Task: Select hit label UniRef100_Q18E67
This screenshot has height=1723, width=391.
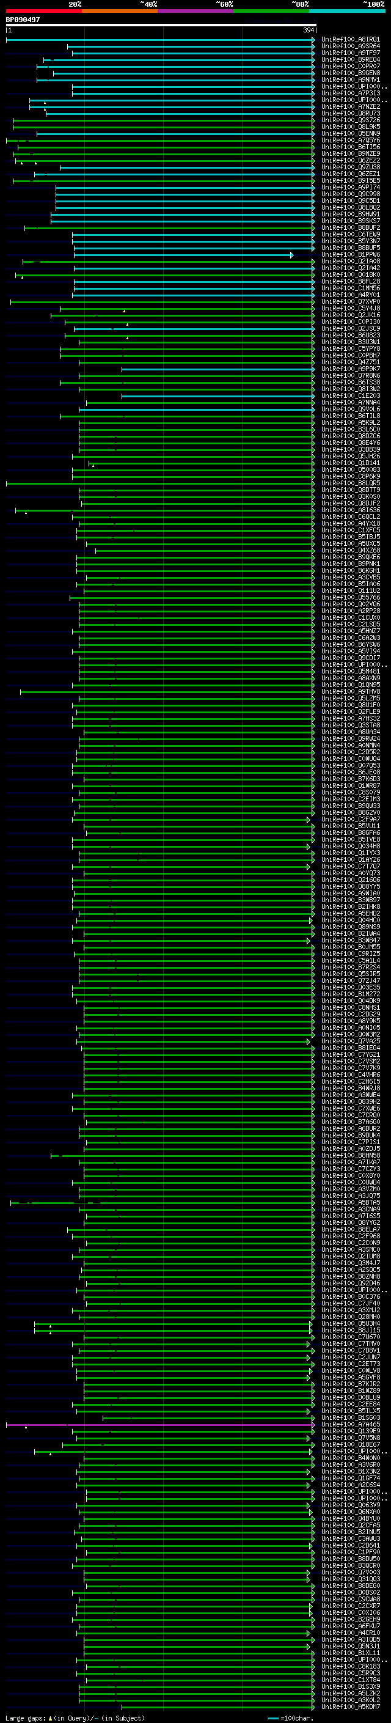Action: click(350, 1445)
